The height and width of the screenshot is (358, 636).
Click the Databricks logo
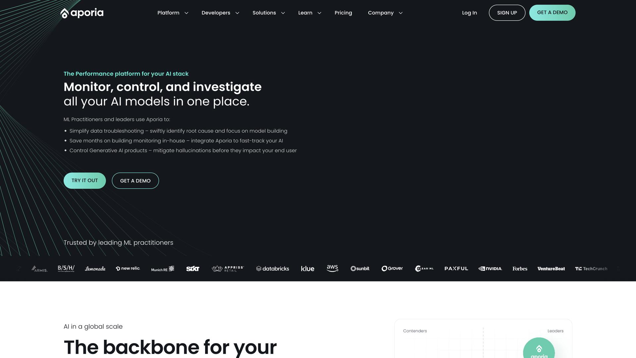click(273, 268)
